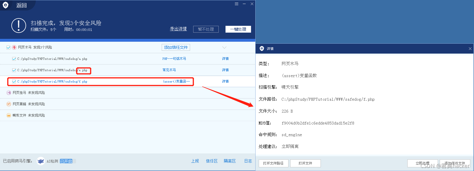Close the 详情 details dialog
The height and width of the screenshot is (171, 474).
(470, 48)
